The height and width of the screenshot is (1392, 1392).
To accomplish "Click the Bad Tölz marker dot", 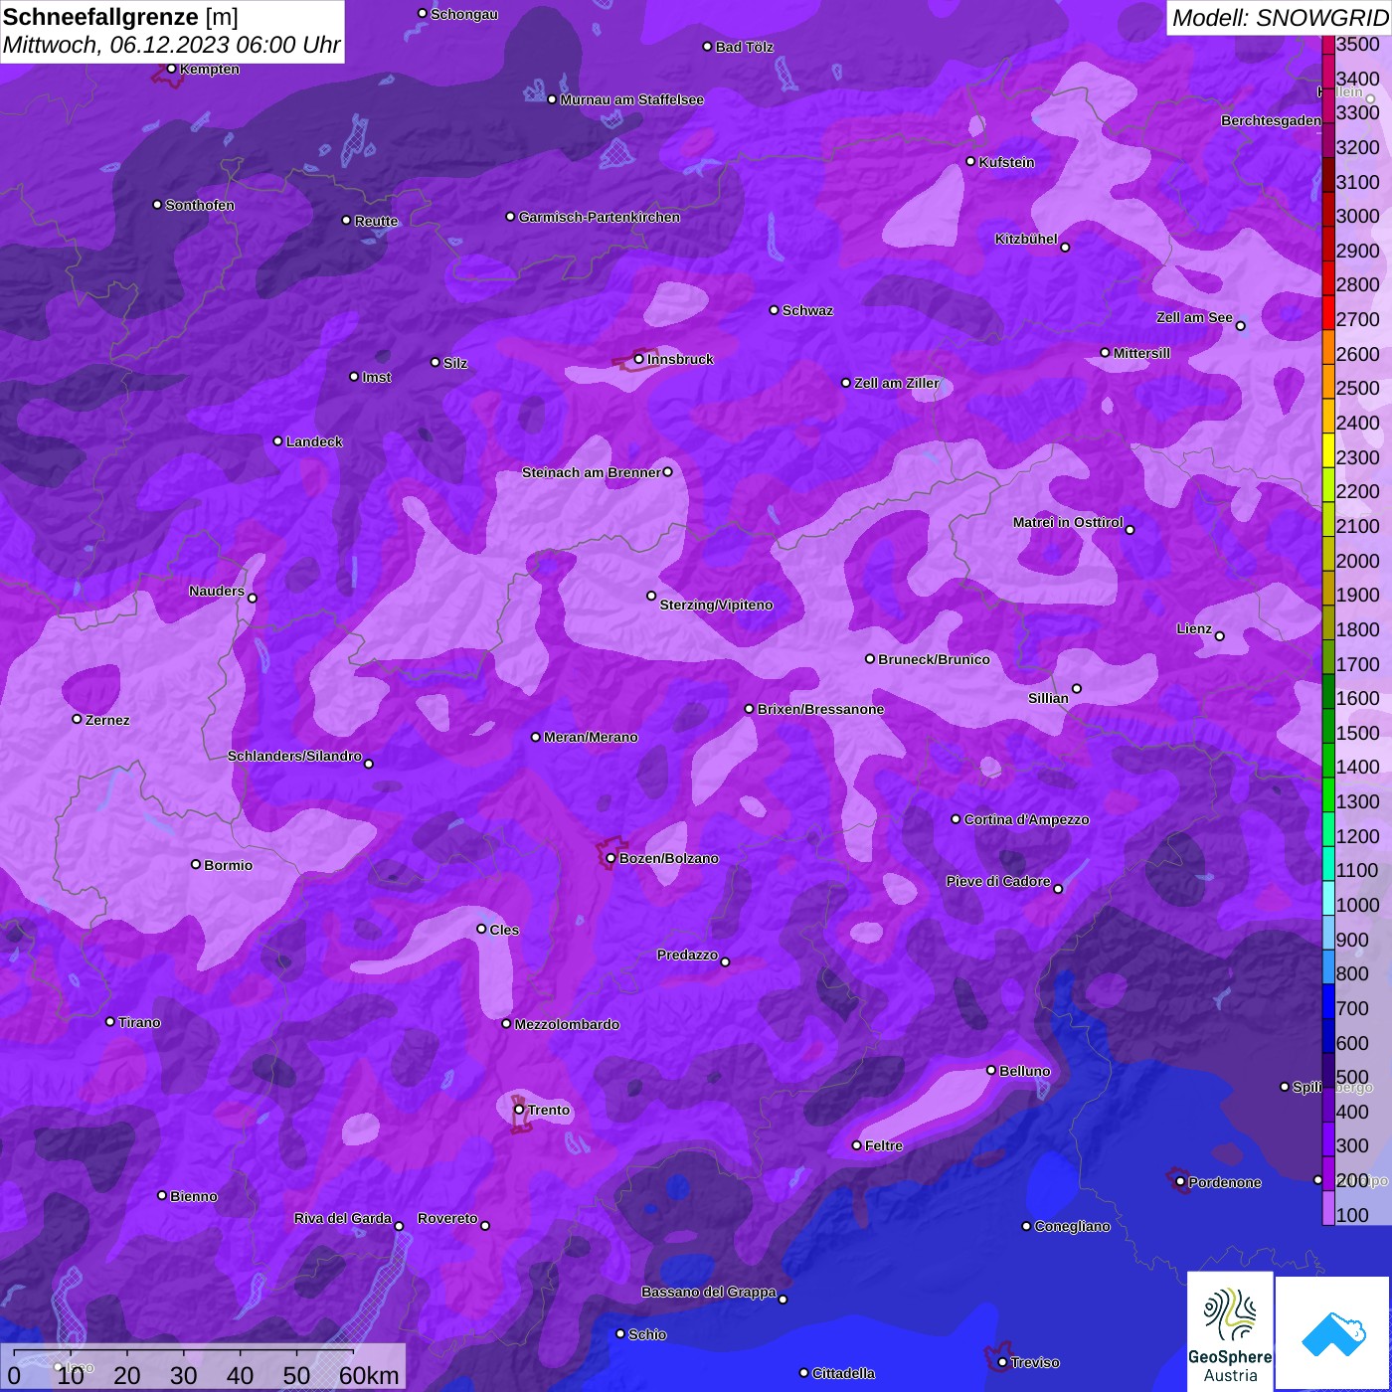I will [x=708, y=47].
